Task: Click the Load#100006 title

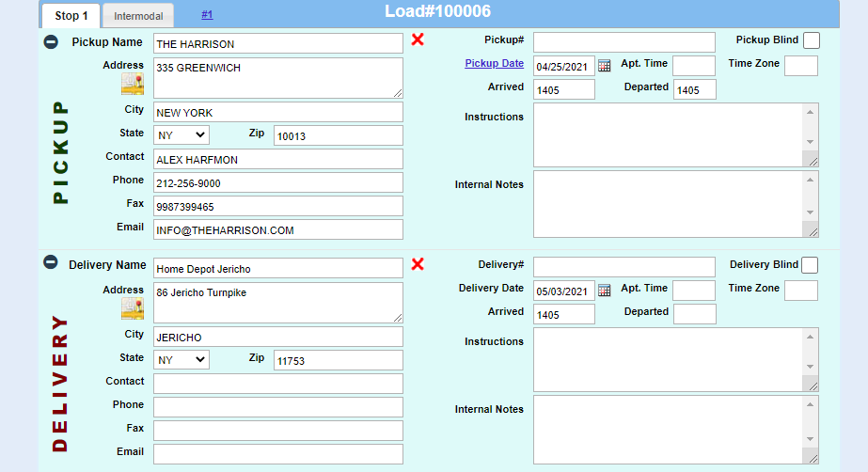Action: pyautogui.click(x=438, y=11)
